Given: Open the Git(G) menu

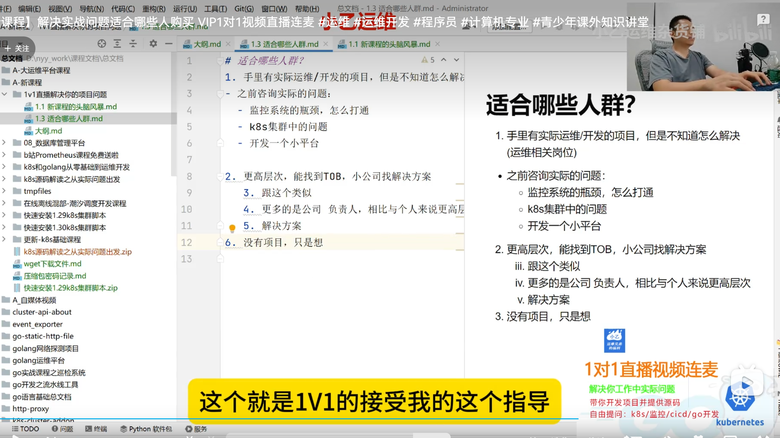Looking at the screenshot, I should 244,9.
